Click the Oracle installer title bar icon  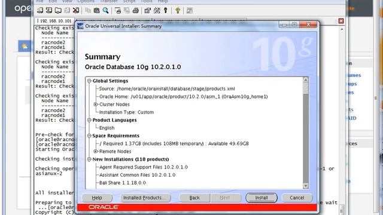[x=80, y=26]
